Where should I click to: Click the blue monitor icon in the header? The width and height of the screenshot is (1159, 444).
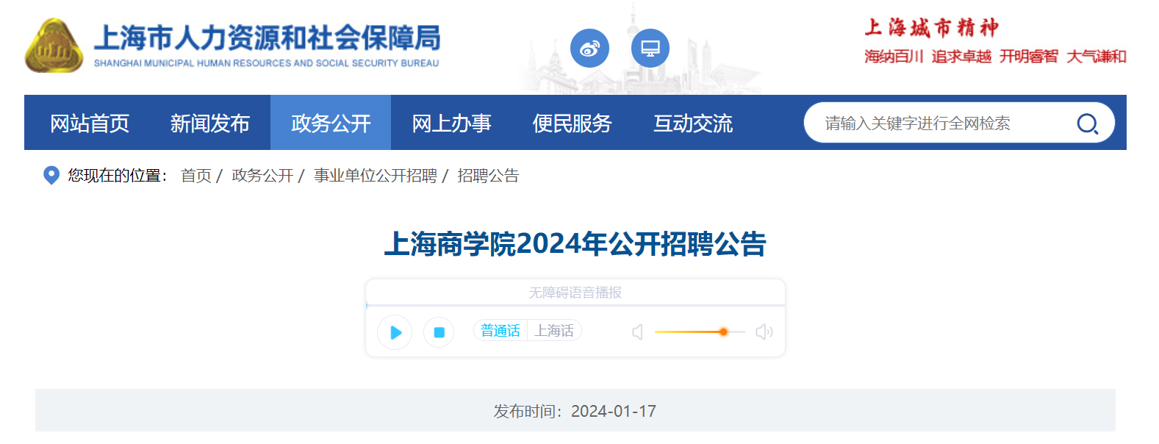[650, 49]
